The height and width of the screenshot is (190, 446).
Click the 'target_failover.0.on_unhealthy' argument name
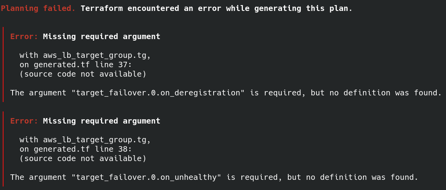pos(146,177)
